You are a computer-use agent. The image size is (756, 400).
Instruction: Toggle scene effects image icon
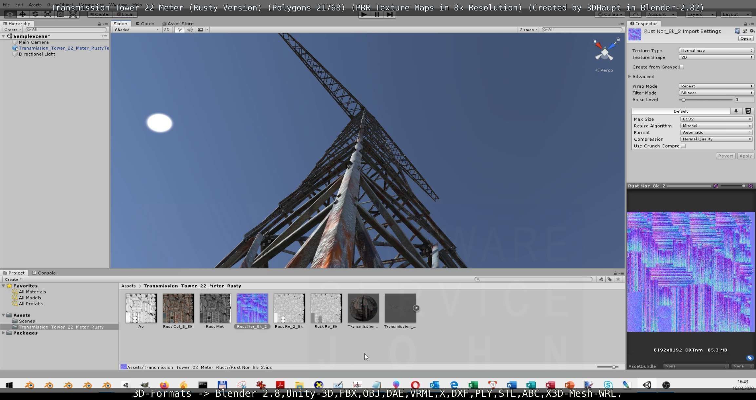click(200, 30)
